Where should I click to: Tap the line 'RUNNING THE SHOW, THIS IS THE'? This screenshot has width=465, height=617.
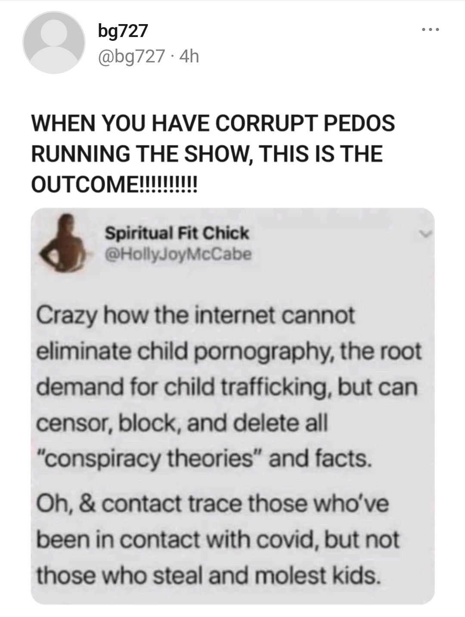[x=207, y=154]
